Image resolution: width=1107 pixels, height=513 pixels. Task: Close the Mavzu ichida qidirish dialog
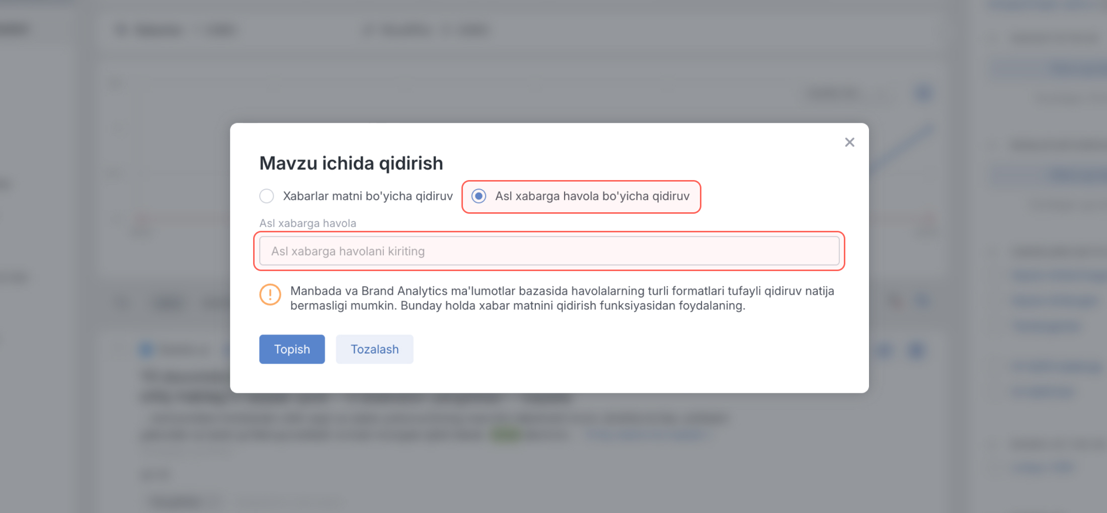[x=849, y=142]
